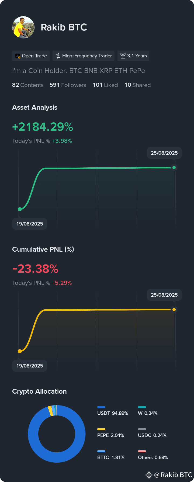Click the green 19/08/2025 start point marker
The width and height of the screenshot is (194, 482).
[x=20, y=209]
